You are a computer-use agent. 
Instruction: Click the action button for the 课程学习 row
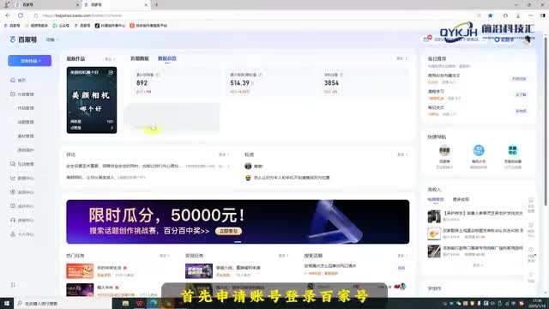pyautogui.click(x=521, y=95)
